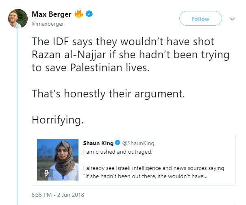This screenshot has height=205, width=246.
Task: Click the "Horrifying." line of the tweet
Action: (58, 120)
